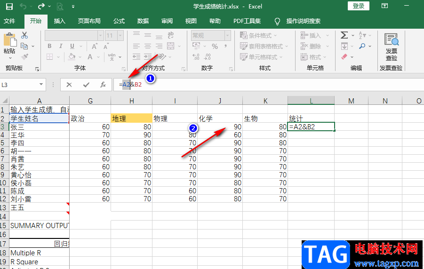Click the Decrease Decimal icon

pos(207,57)
